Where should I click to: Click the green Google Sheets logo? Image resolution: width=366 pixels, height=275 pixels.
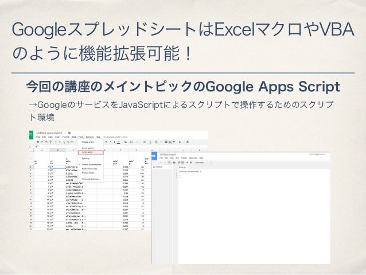point(31,135)
